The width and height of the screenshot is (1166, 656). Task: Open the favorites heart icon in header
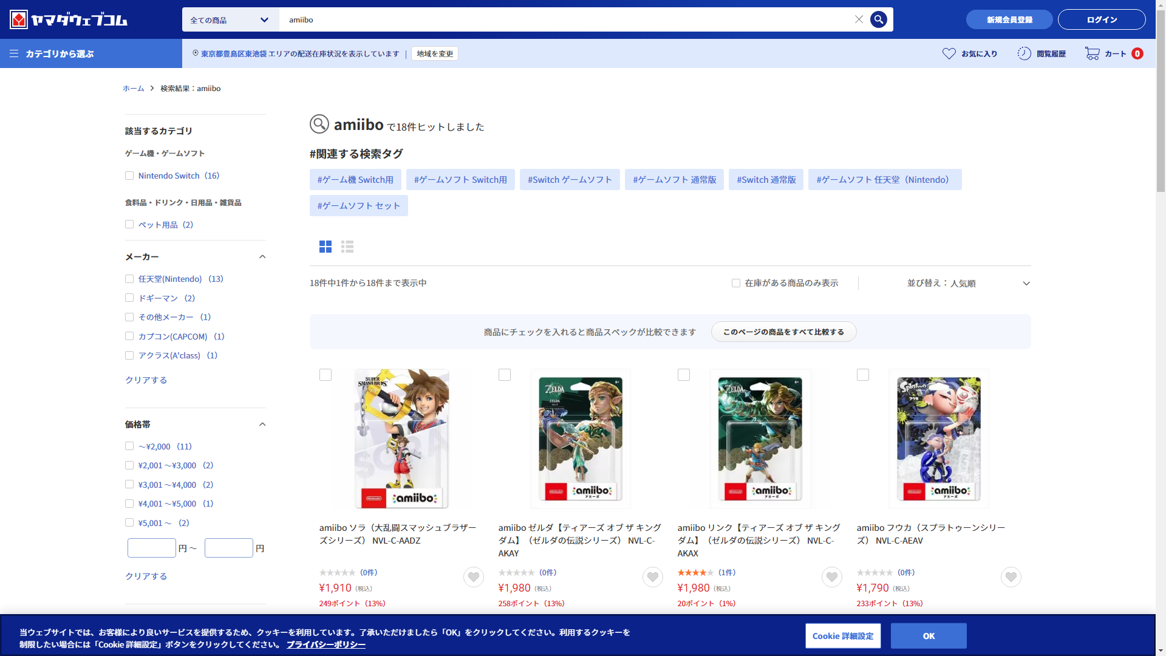coord(949,53)
